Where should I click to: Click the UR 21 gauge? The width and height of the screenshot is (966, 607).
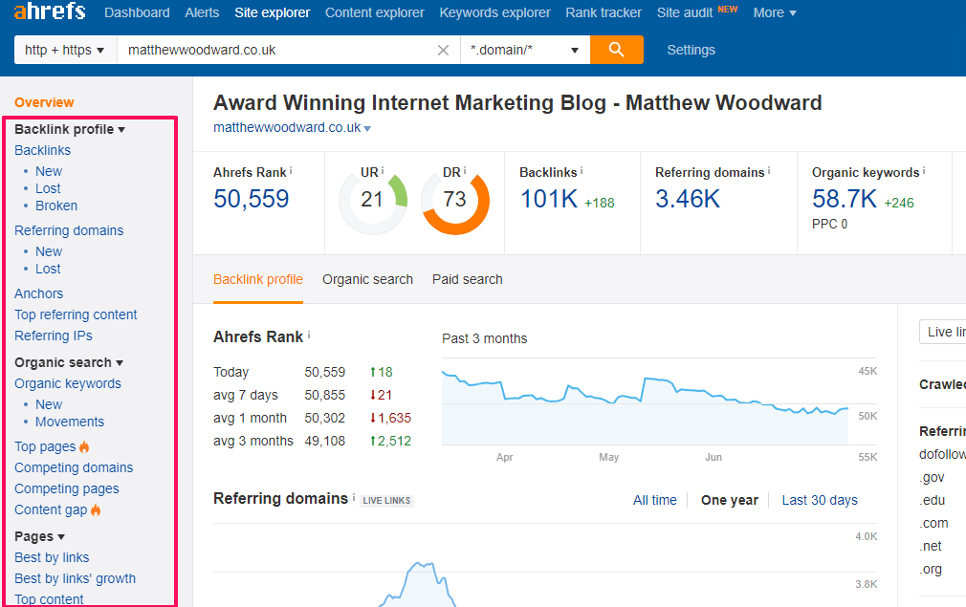coord(373,200)
